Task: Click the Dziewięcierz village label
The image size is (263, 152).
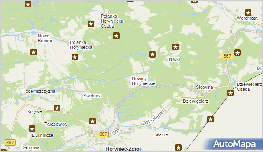Action: 196,101
